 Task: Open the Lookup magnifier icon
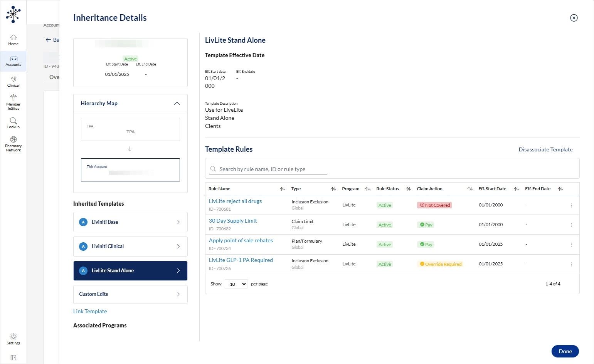pos(13,121)
